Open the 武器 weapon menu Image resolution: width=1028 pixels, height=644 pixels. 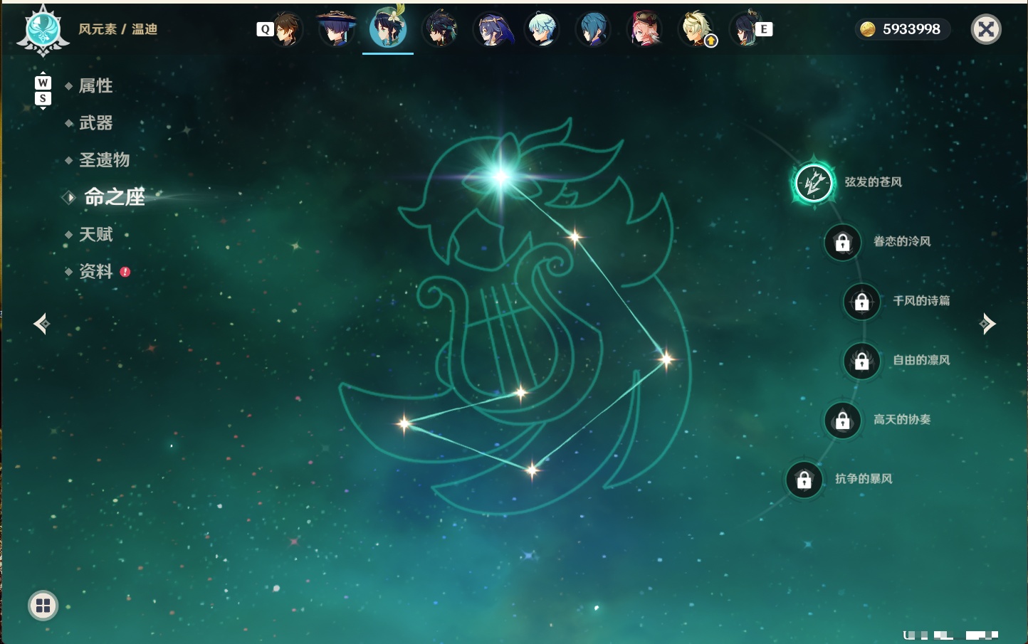pos(95,123)
